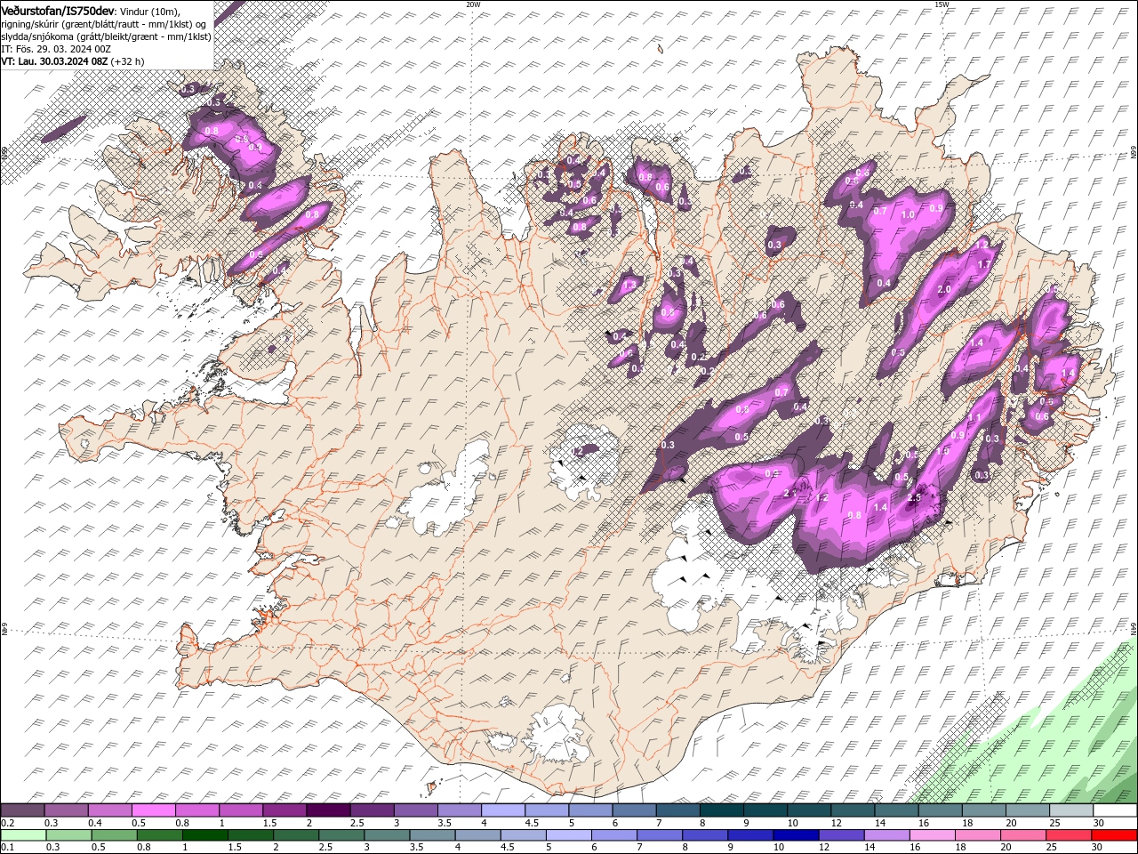The image size is (1138, 854).
Task: Click the '16' label in the lower legend row
Action: point(917,848)
